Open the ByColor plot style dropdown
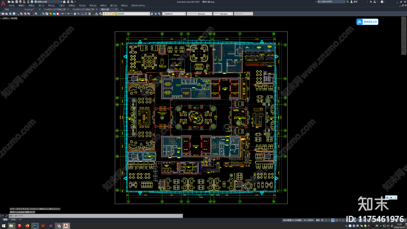Screen dimensions: 407x229 coord(243,14)
